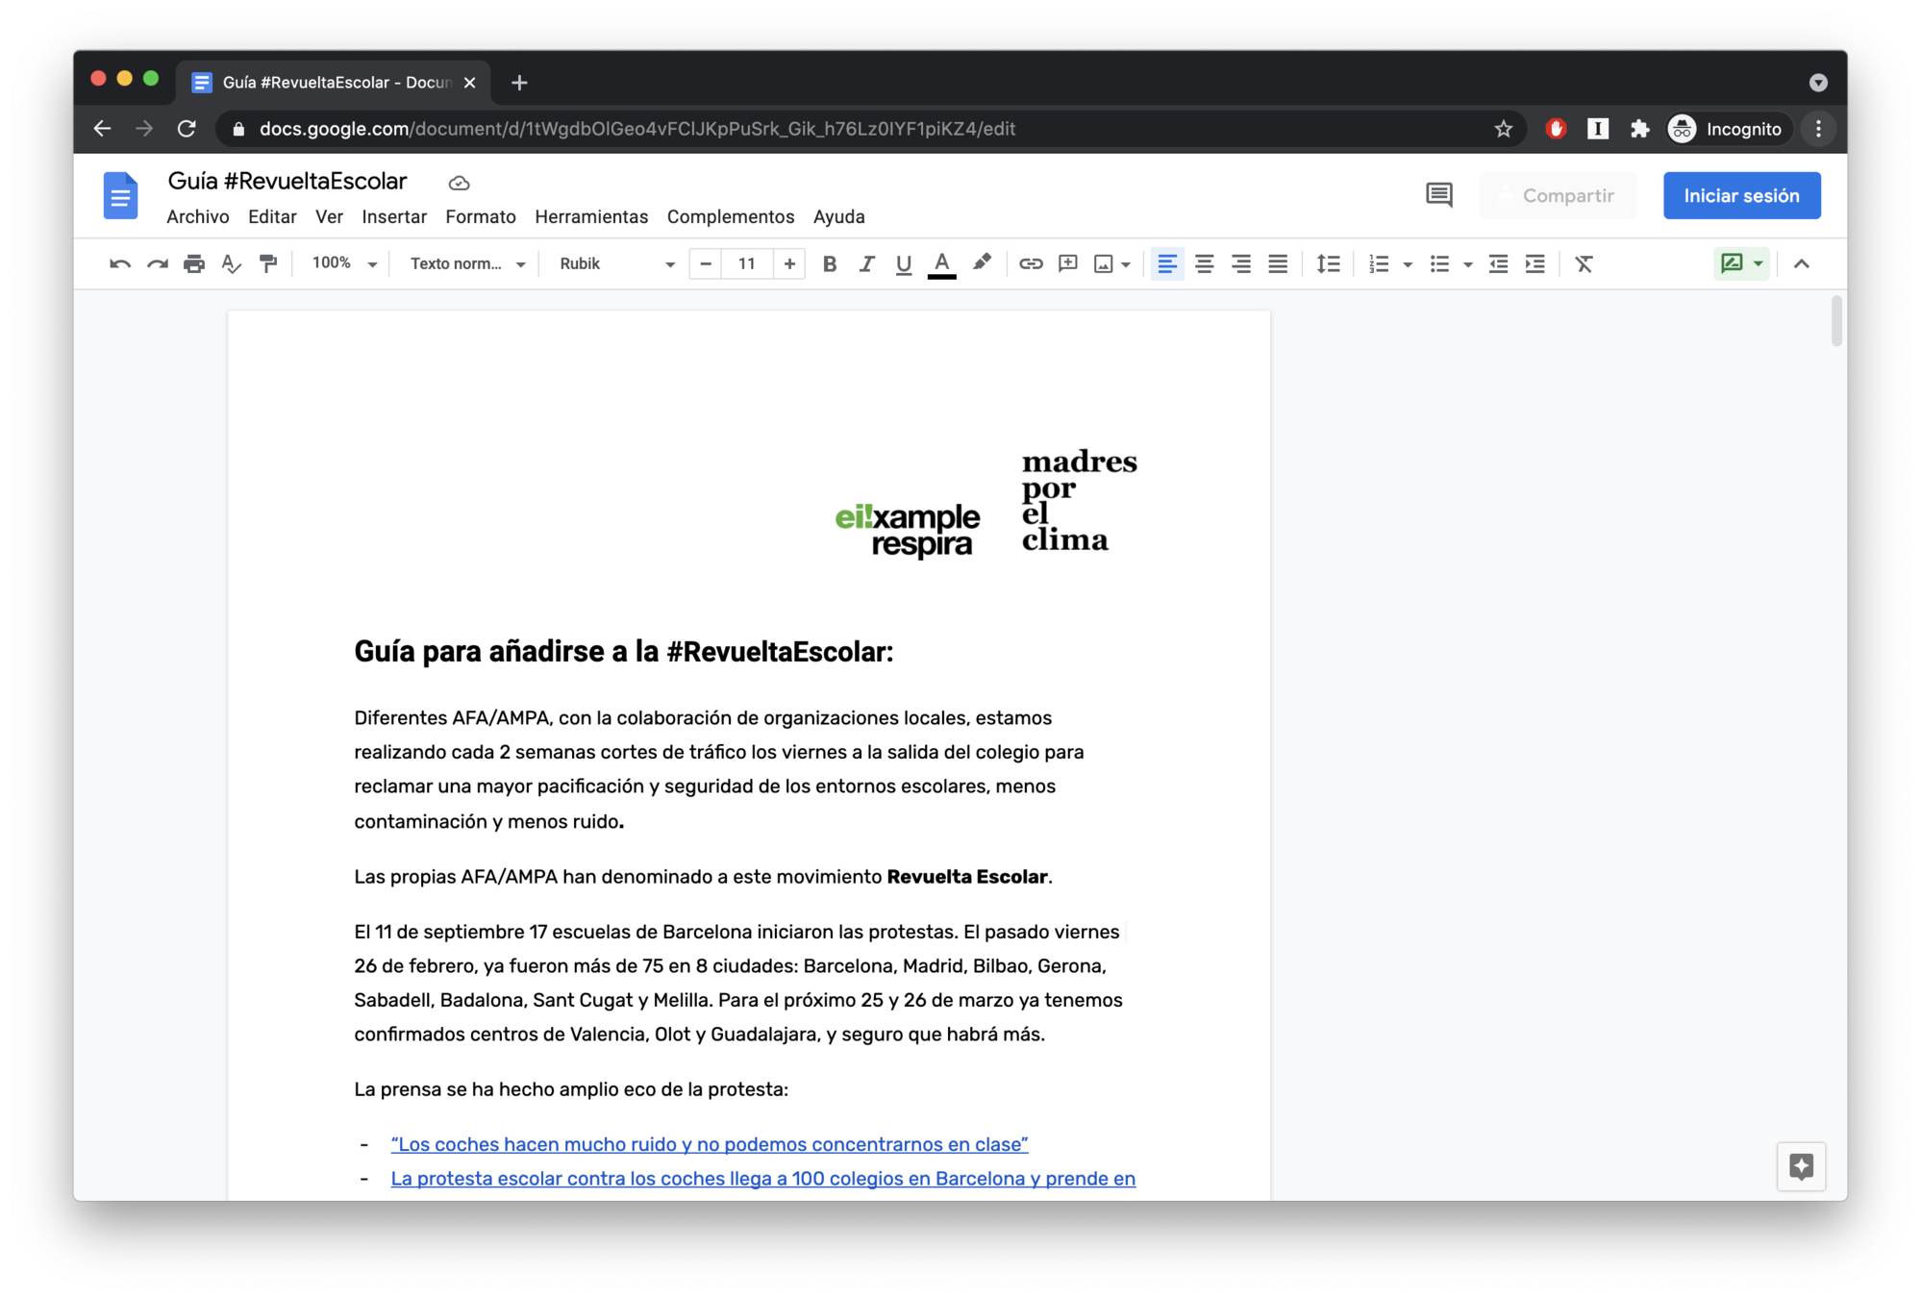This screenshot has width=1921, height=1298.
Task: Open the text color picker
Action: point(941,263)
